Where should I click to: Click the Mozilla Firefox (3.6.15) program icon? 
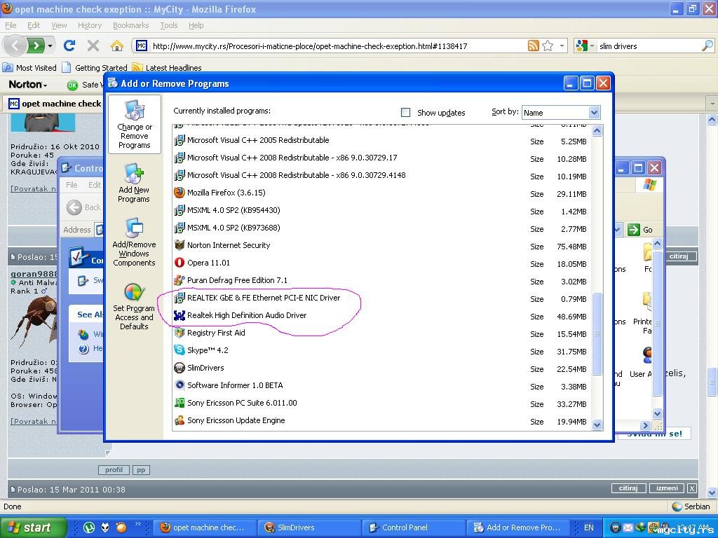179,193
